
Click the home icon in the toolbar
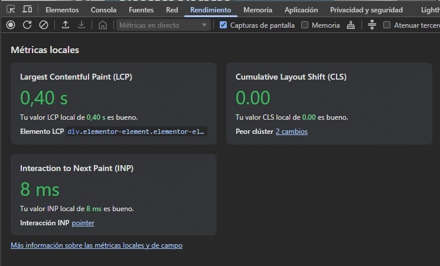pyautogui.click(x=103, y=25)
